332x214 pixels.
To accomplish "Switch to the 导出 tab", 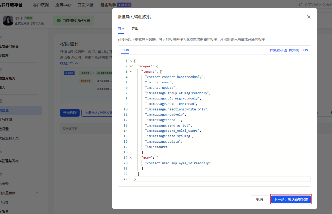I will pos(135,28).
